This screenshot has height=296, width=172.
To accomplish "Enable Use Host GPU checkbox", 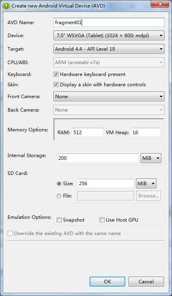I will coord(102,220).
